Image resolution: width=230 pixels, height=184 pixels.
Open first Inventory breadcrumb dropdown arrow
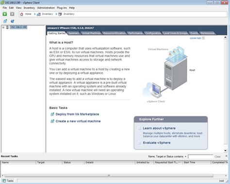(x=56, y=14)
